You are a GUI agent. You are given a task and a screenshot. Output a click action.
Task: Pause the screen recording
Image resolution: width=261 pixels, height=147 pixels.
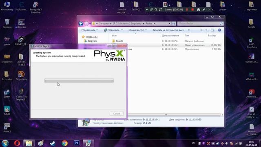(187, 10)
